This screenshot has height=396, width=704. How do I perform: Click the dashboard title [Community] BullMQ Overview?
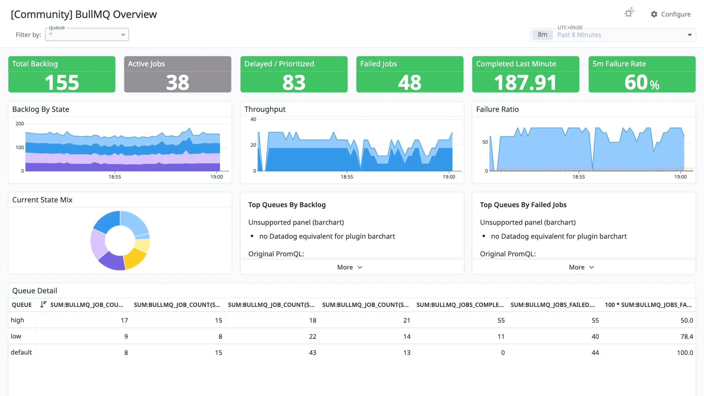click(x=84, y=14)
